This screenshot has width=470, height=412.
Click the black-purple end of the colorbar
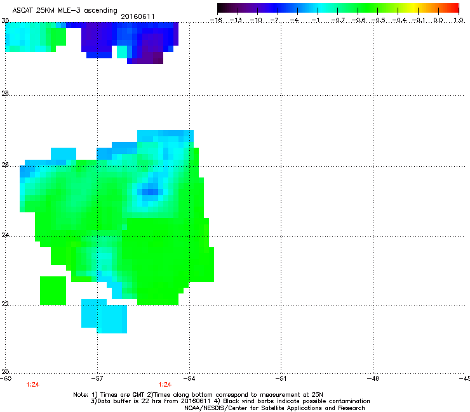click(224, 8)
